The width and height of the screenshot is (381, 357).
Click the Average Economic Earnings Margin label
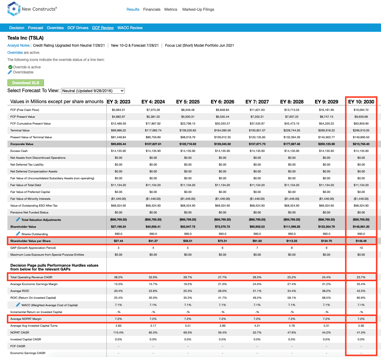pyautogui.click(x=34, y=284)
